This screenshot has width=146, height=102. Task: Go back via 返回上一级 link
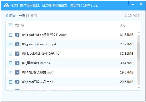click(x=17, y=16)
